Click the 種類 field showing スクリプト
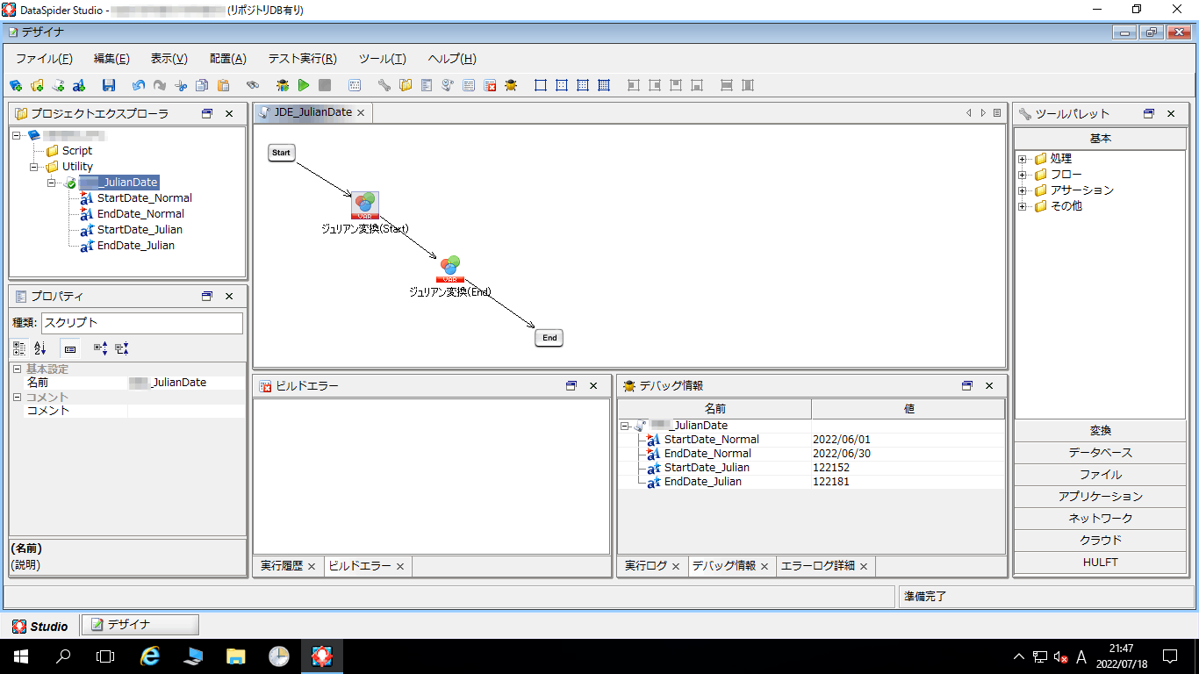The height and width of the screenshot is (674, 1199). pyautogui.click(x=142, y=323)
